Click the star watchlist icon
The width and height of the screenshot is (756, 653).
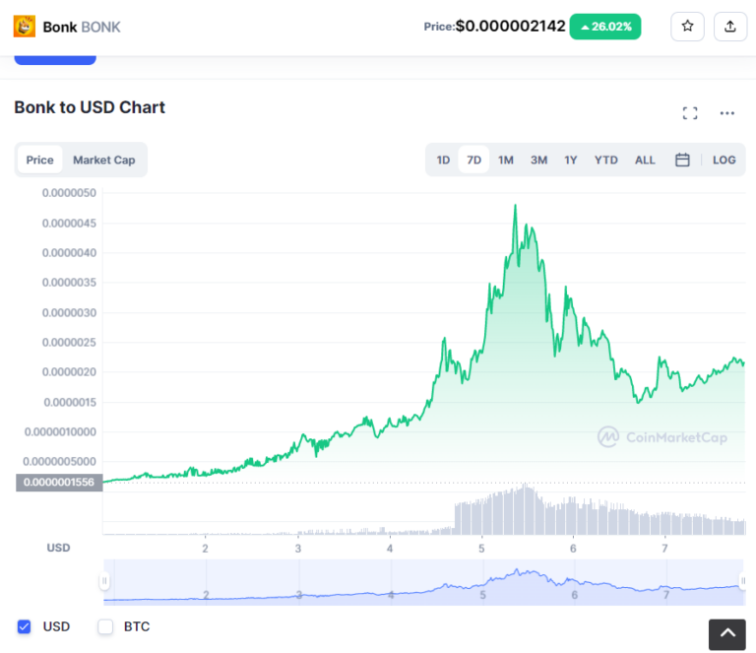click(687, 27)
